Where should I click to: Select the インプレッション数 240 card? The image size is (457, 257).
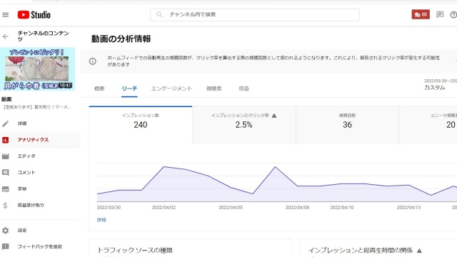tap(141, 125)
